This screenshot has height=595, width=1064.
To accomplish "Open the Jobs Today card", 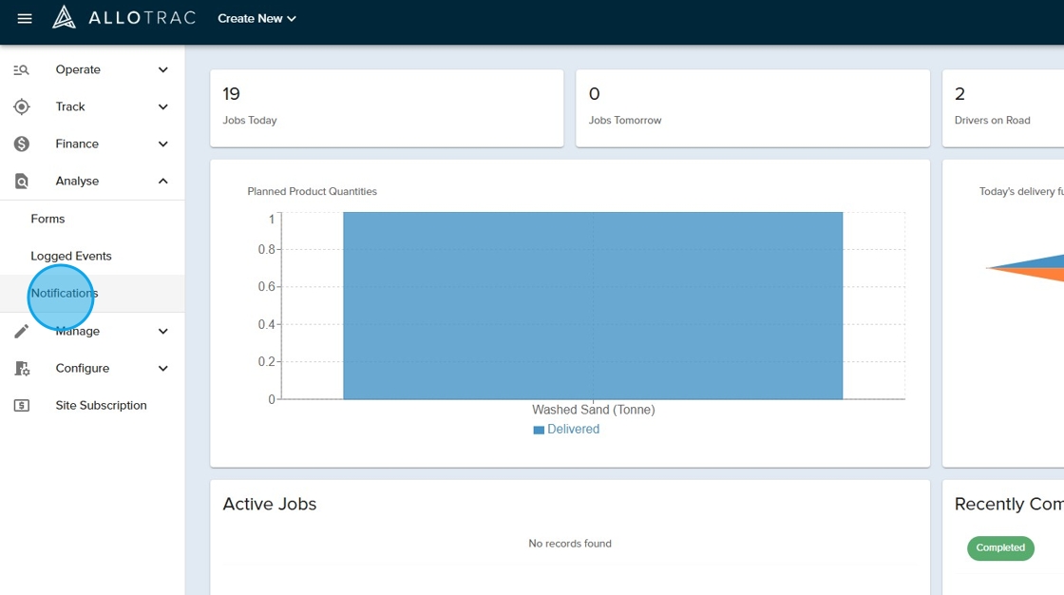I will pos(386,107).
